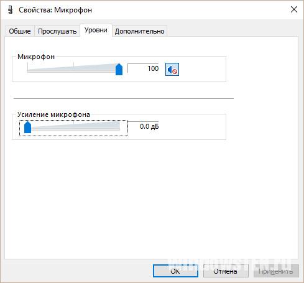
Task: Click the Применить button
Action: pyautogui.click(x=276, y=271)
